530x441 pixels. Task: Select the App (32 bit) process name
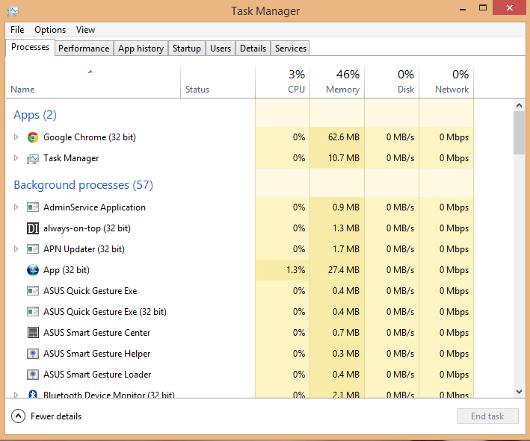pyautogui.click(x=67, y=270)
